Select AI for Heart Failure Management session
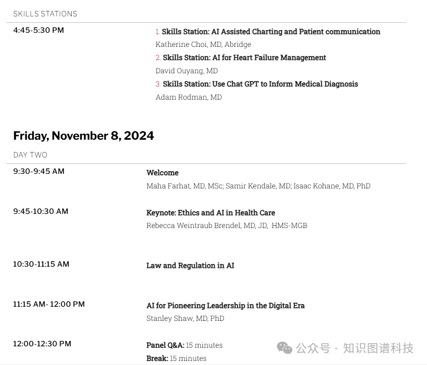The height and width of the screenshot is (365, 427). [x=244, y=58]
